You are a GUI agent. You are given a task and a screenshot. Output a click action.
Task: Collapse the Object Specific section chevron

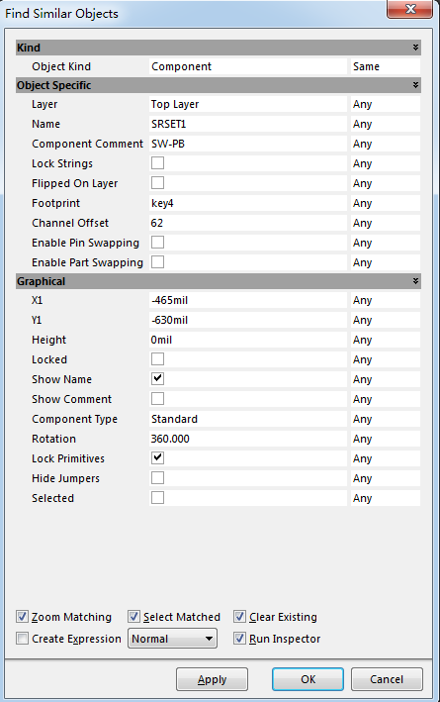pyautogui.click(x=415, y=85)
